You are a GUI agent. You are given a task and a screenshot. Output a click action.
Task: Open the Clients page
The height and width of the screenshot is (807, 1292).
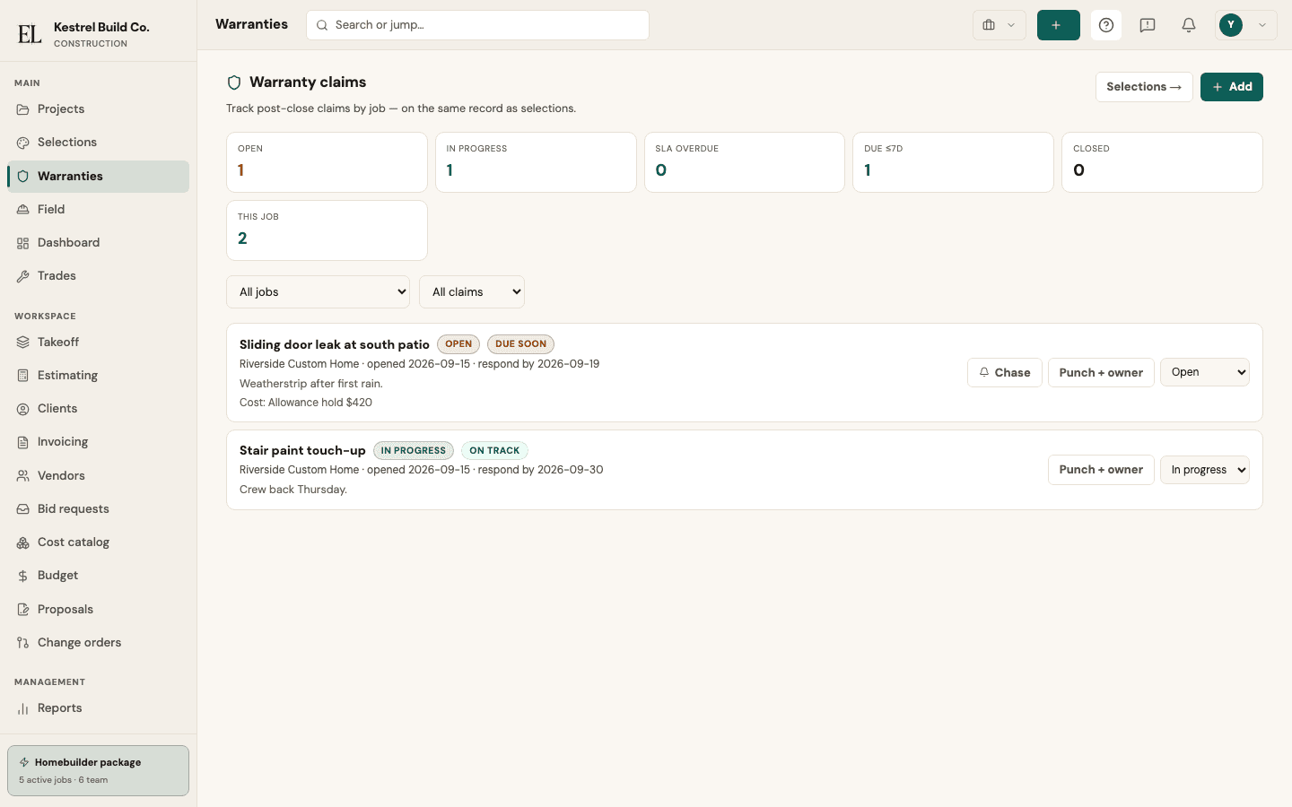coord(99,409)
